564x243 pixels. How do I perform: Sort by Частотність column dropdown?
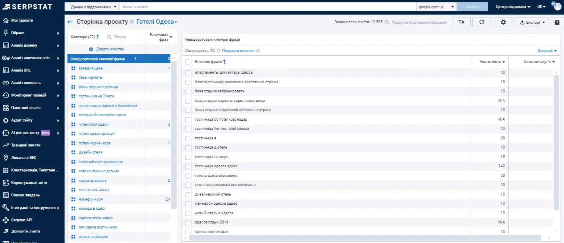[x=492, y=62]
